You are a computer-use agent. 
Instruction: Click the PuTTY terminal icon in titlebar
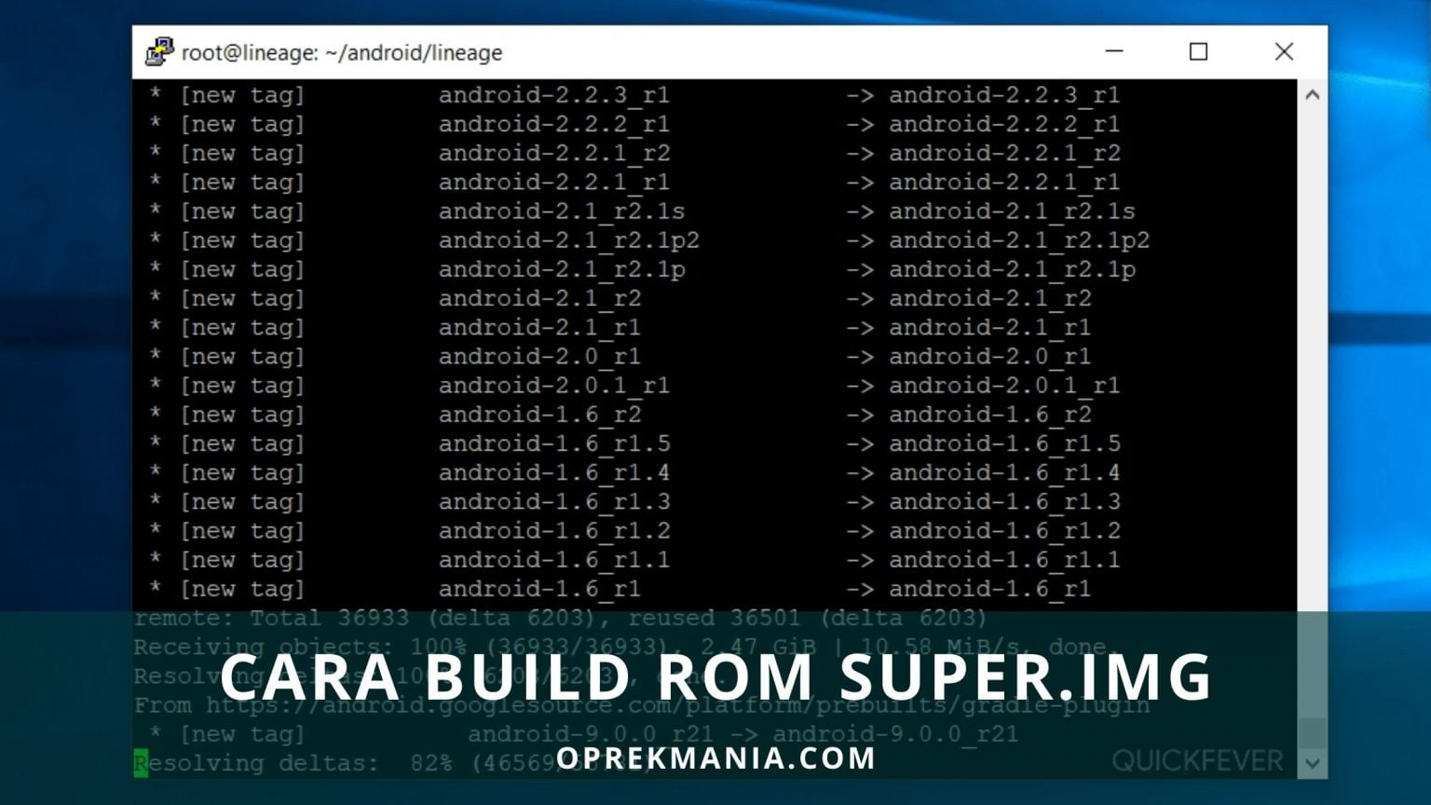[158, 52]
